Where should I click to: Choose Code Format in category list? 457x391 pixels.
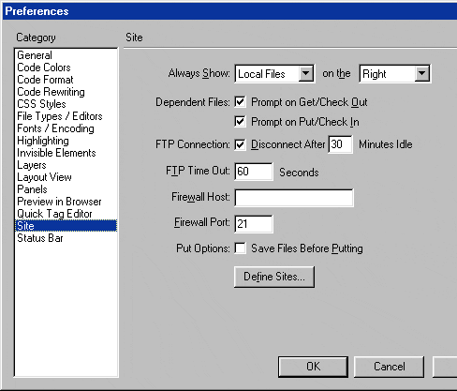tap(45, 80)
